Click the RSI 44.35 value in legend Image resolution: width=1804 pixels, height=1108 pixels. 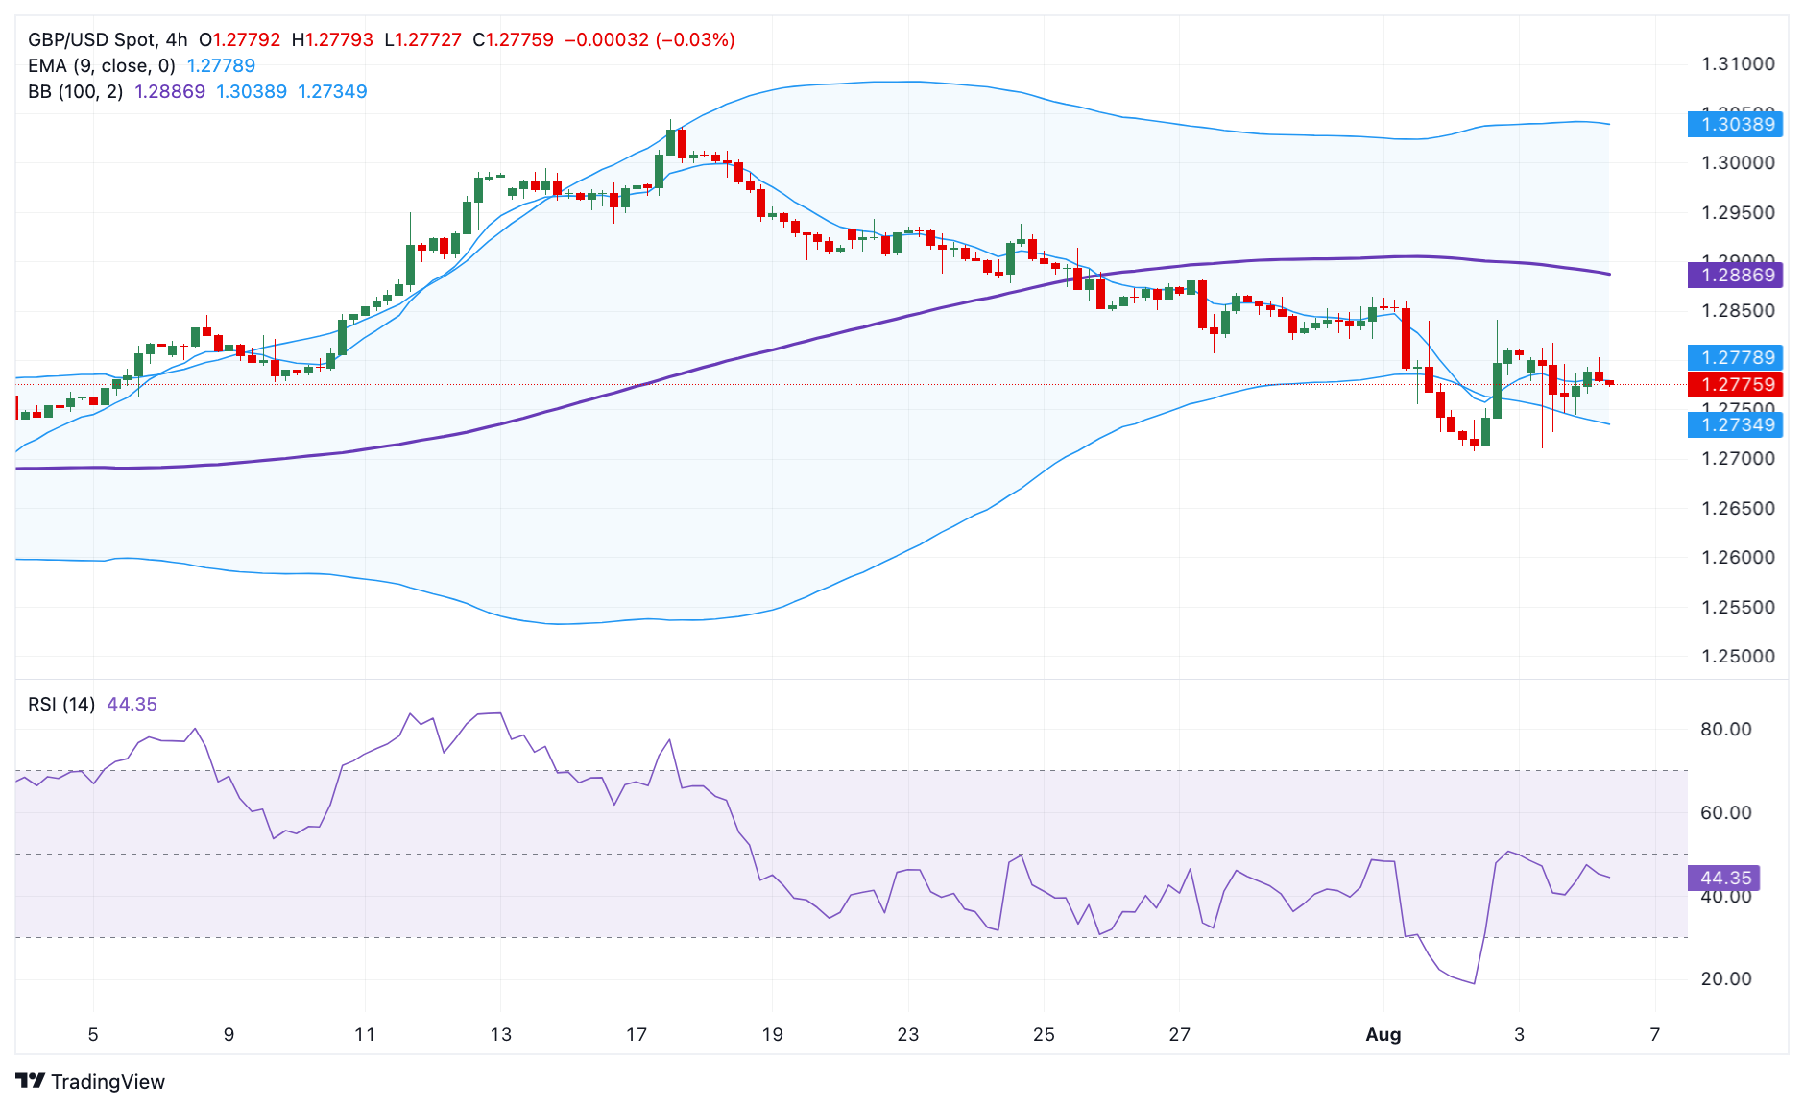coord(132,704)
